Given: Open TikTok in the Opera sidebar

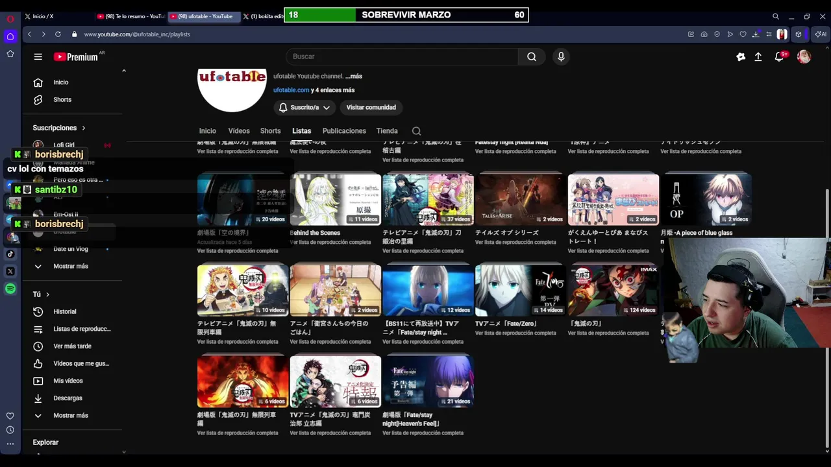Looking at the screenshot, I should (10, 254).
